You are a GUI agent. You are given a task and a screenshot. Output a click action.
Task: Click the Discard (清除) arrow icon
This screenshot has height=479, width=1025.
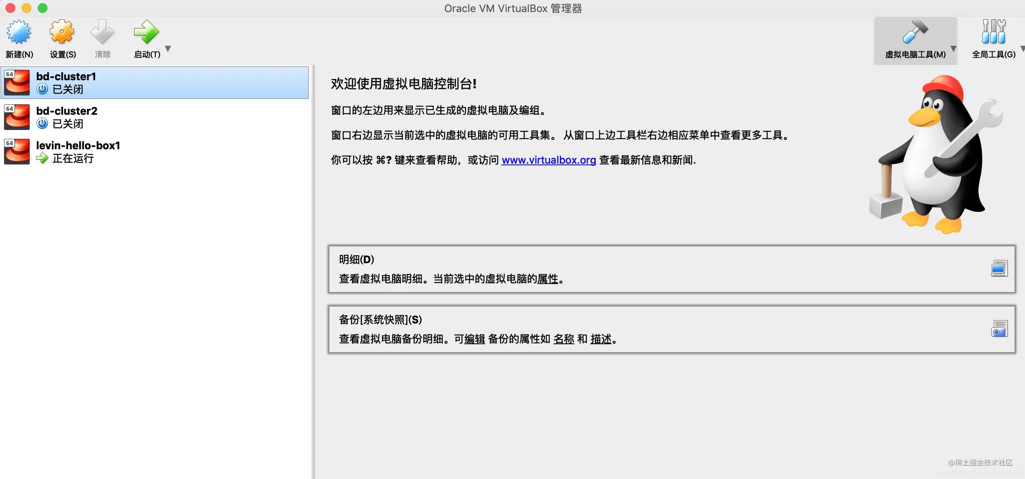pyautogui.click(x=102, y=32)
